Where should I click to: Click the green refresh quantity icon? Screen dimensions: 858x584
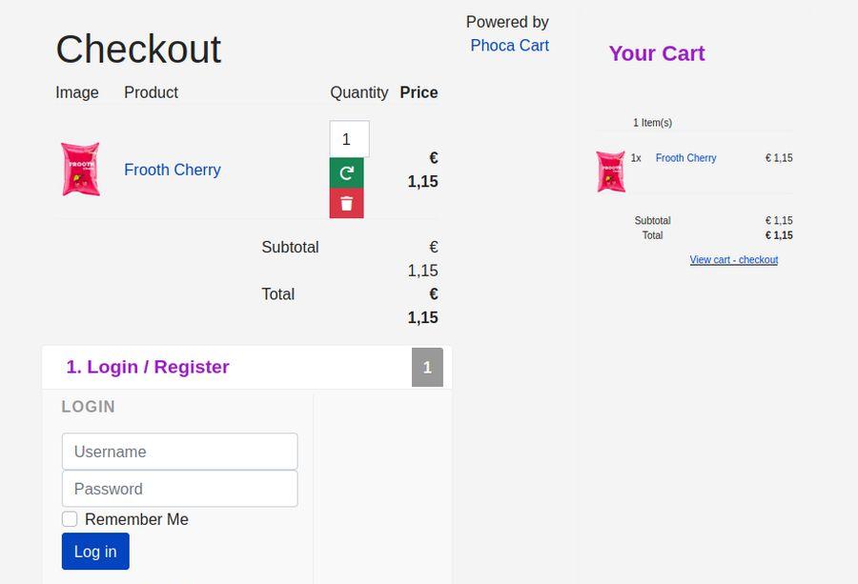click(346, 172)
